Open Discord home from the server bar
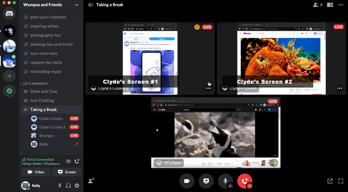The image size is (348, 192). coord(9,13)
